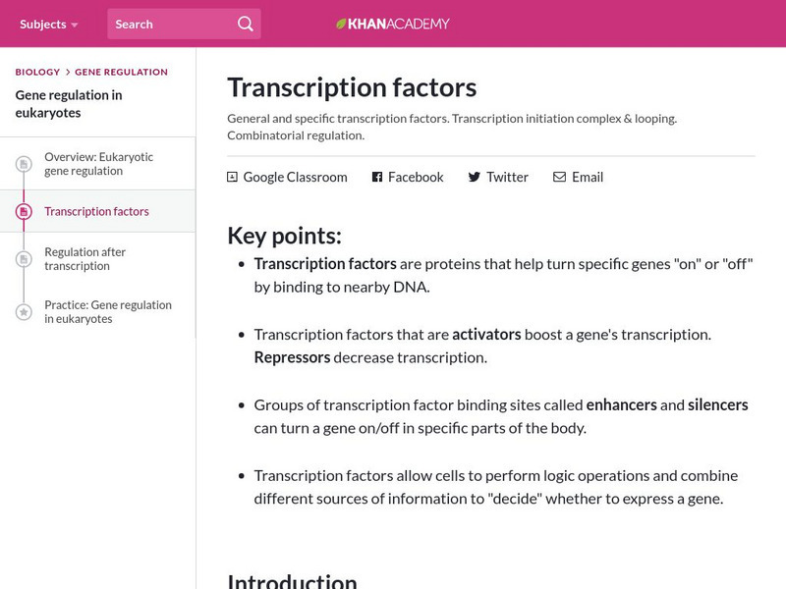
Task: Click the Twitter bird icon
Action: pyautogui.click(x=475, y=177)
